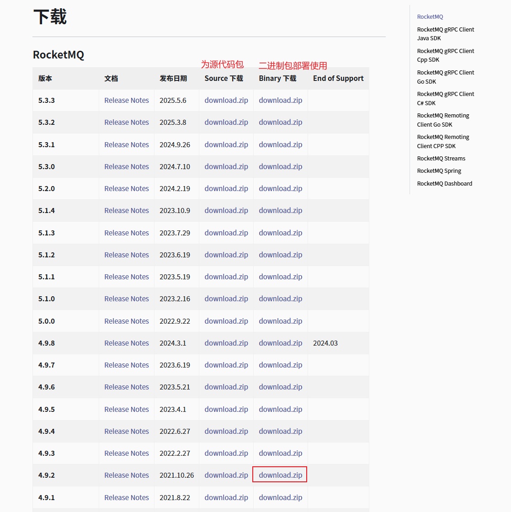Select the 'End of Support' column header
Viewport: 511px width, 512px height.
(338, 78)
